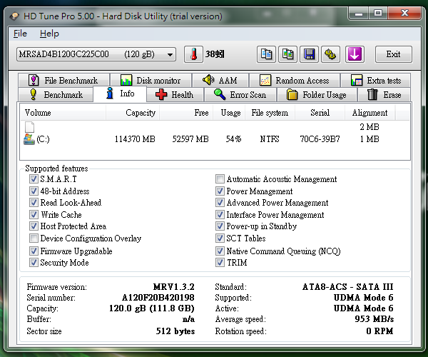Image resolution: width=428 pixels, height=357 pixels.
Task: Toggle the Device Configuration Overlay checkbox
Action: point(34,238)
